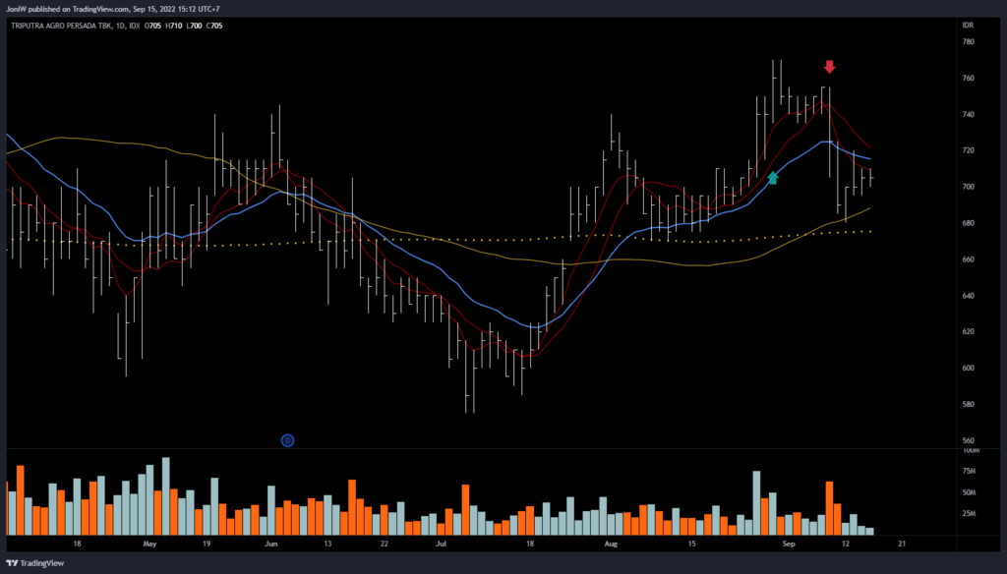Image resolution: width=1007 pixels, height=574 pixels.
Task: Click the tall orange volume bar in September
Action: (830, 508)
